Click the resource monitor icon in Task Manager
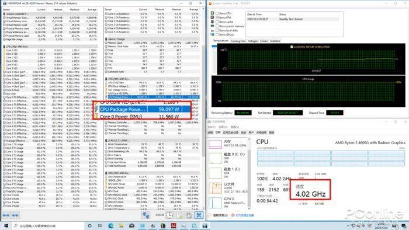The width and height of the screenshot is (409, 230). tap(233, 215)
